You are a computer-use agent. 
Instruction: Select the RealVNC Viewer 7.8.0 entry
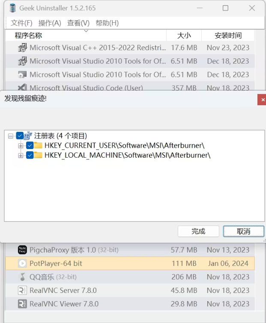(x=64, y=304)
